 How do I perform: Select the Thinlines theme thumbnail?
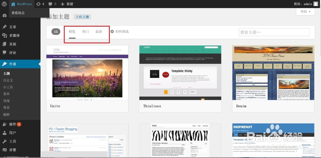[x=180, y=73]
